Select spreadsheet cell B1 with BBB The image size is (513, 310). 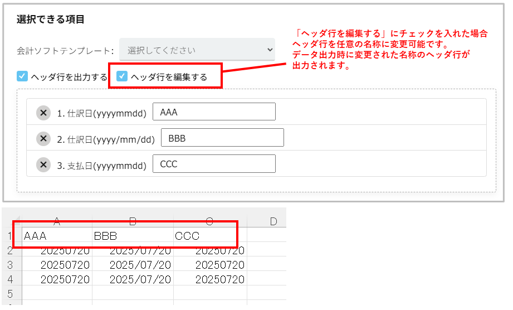point(133,236)
